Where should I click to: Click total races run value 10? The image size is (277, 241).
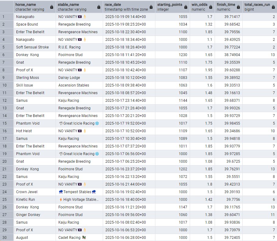pyautogui.click(x=260, y=131)
